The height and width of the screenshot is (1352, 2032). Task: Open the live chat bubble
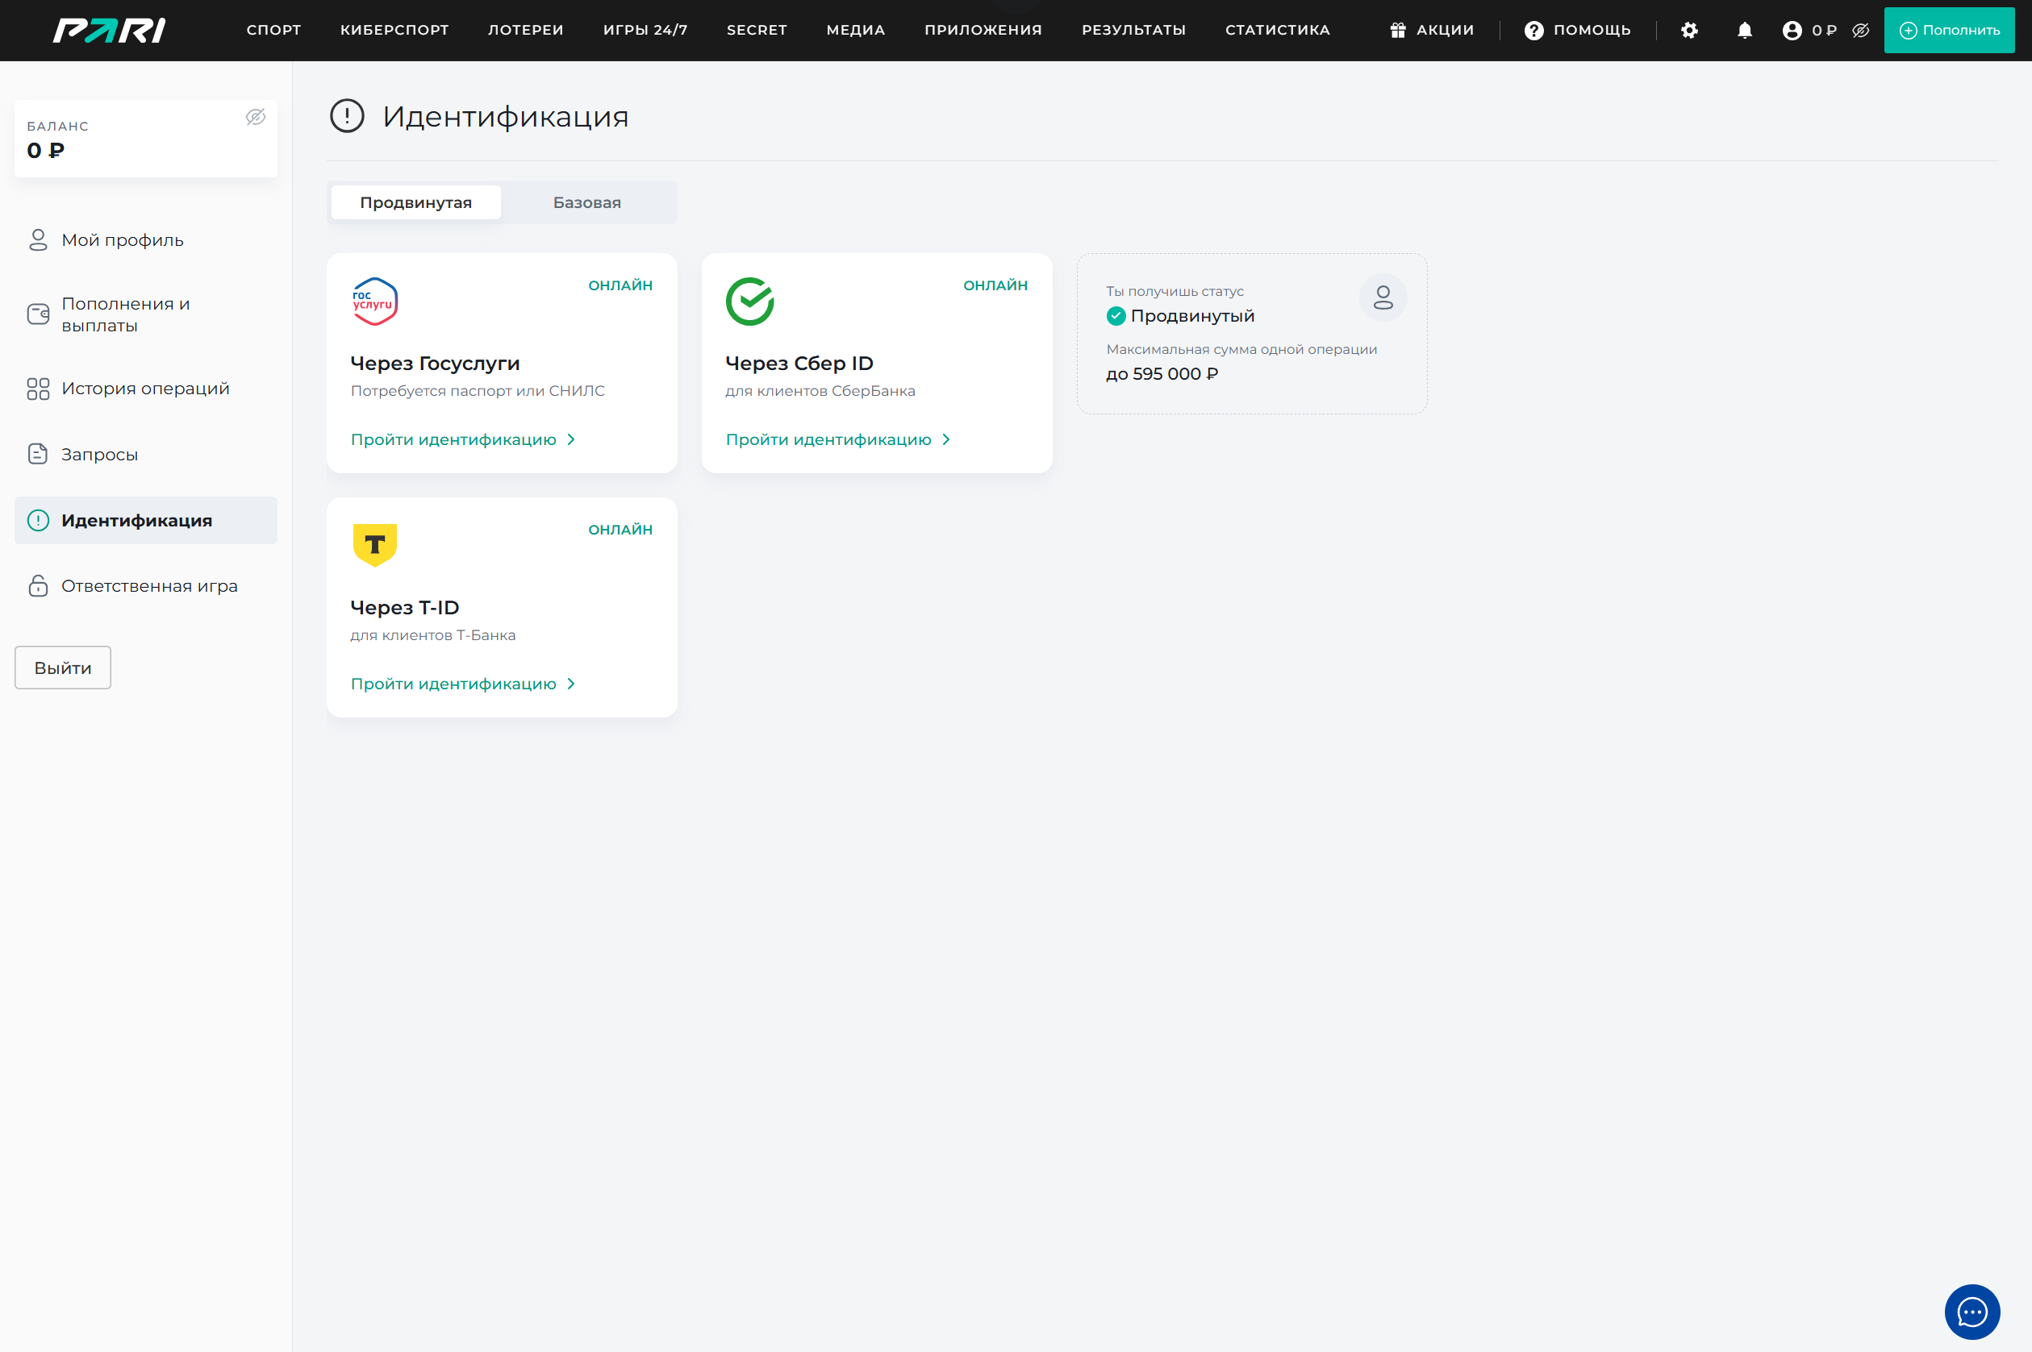point(1971,1312)
